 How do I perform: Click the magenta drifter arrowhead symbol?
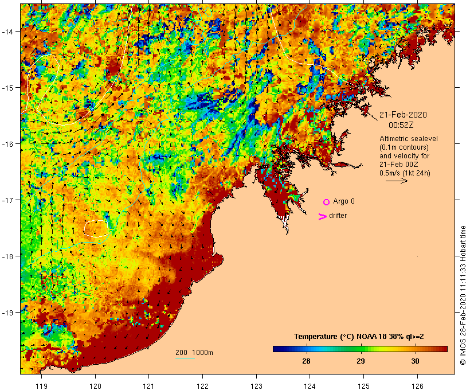pyautogui.click(x=322, y=217)
